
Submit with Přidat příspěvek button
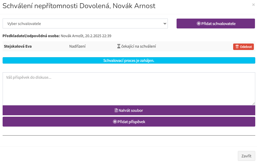129,122
